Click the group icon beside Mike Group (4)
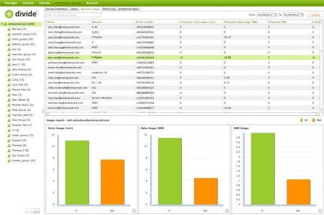The height and width of the screenshot is (215, 324). pos(9,110)
